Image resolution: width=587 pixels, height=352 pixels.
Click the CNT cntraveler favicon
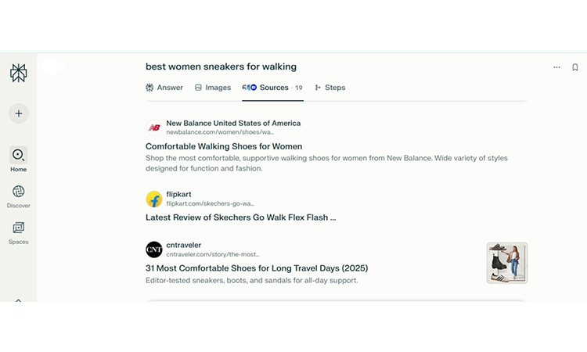pyautogui.click(x=154, y=250)
